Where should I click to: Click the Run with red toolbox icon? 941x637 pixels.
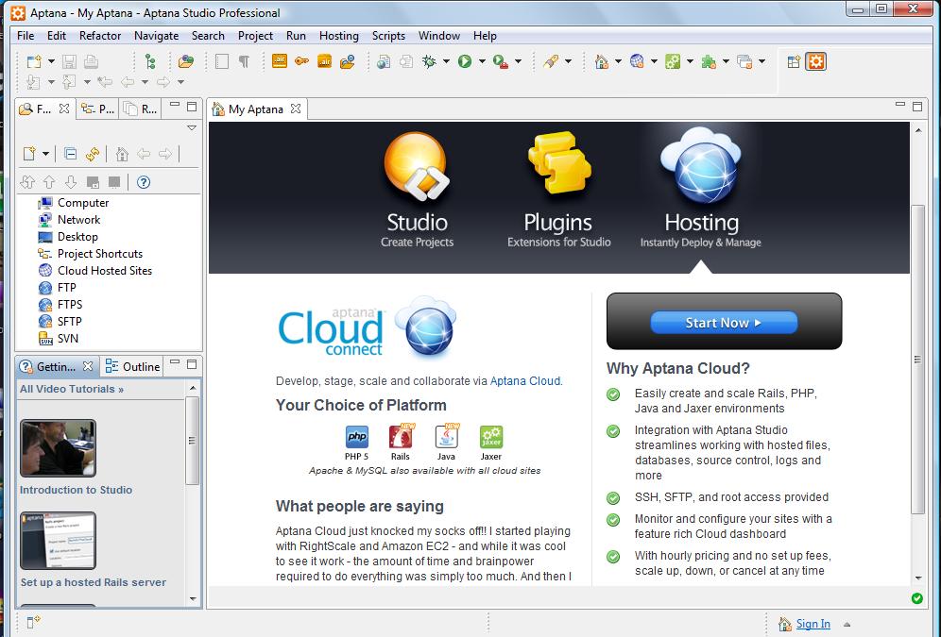point(501,61)
